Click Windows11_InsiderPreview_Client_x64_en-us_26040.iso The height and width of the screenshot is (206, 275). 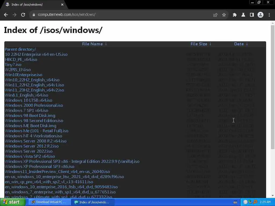coord(57,171)
